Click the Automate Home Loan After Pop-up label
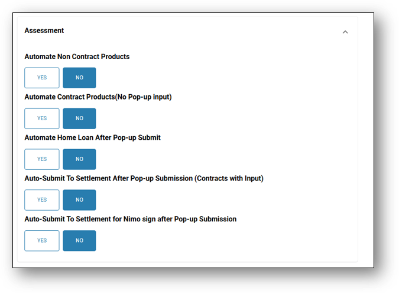This screenshot has width=399, height=293. click(92, 137)
